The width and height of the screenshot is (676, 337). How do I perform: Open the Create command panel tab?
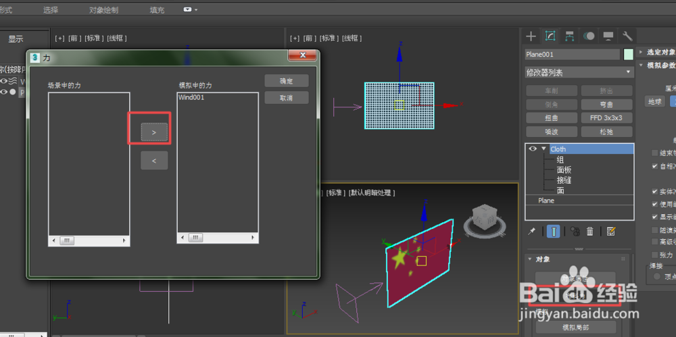click(531, 36)
